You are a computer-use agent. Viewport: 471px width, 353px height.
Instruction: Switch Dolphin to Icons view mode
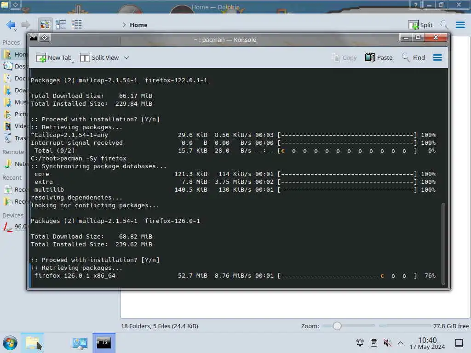coord(45,25)
